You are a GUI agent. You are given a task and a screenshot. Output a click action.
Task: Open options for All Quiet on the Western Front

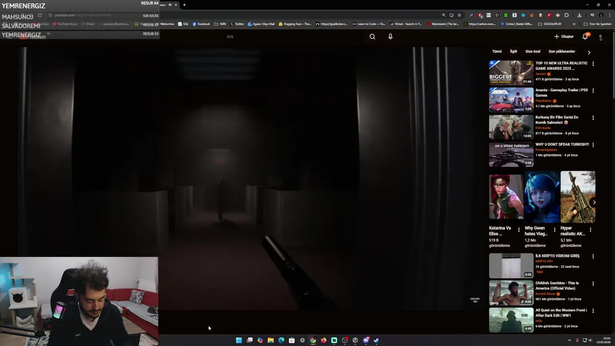(593, 311)
